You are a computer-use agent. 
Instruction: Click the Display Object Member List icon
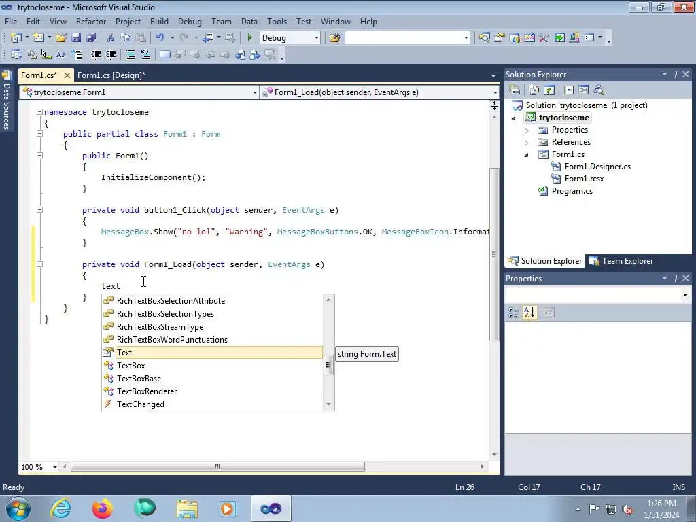pos(16,54)
